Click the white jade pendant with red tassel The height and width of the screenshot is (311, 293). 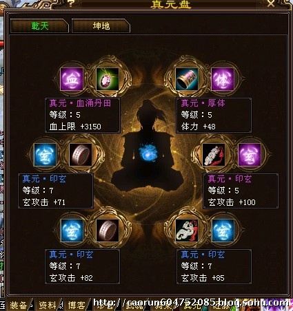tap(214, 155)
